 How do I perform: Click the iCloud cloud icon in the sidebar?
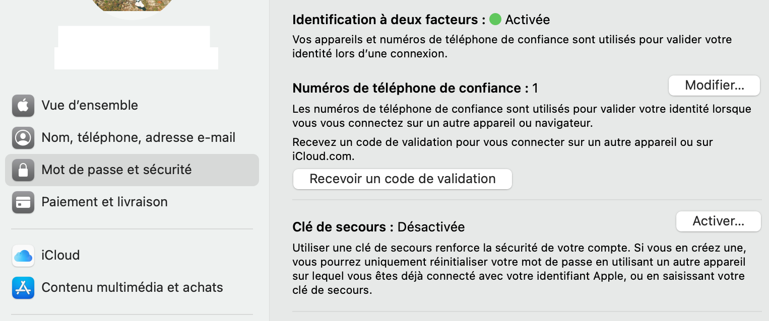[23, 256]
